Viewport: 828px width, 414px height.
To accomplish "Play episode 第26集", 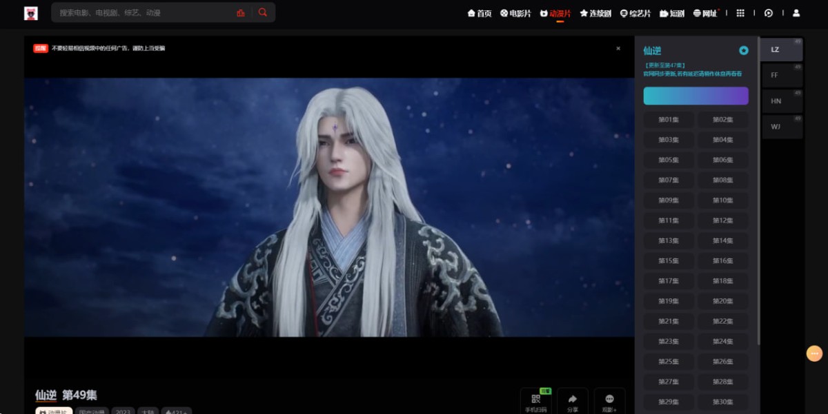I will (x=722, y=362).
